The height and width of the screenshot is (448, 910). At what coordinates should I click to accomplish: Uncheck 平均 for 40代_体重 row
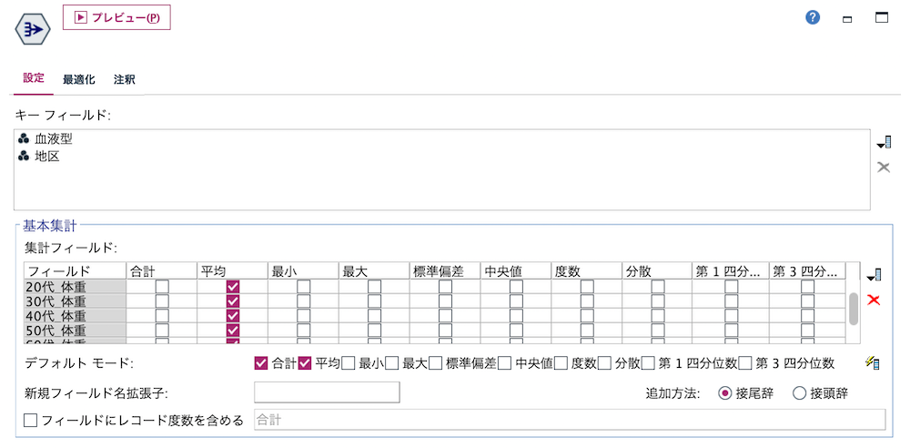click(233, 316)
